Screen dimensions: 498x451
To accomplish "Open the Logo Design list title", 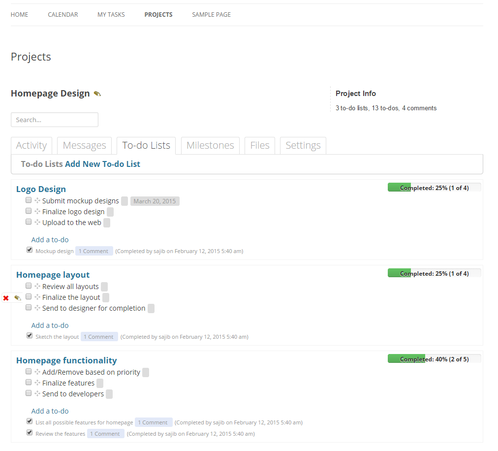I will point(41,189).
